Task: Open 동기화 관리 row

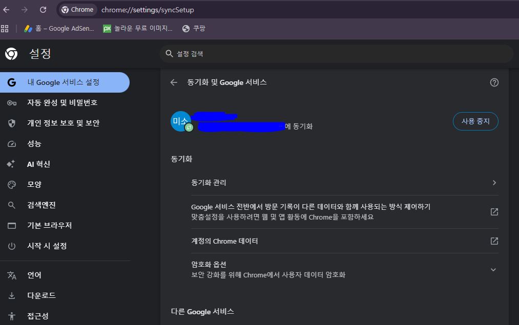Action: 345,183
